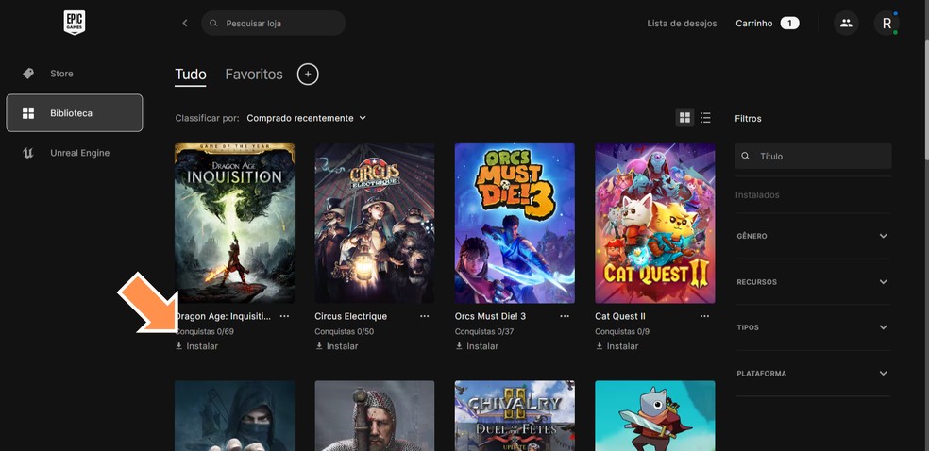Open Orcs Must Die! 3 cover art

(x=515, y=223)
